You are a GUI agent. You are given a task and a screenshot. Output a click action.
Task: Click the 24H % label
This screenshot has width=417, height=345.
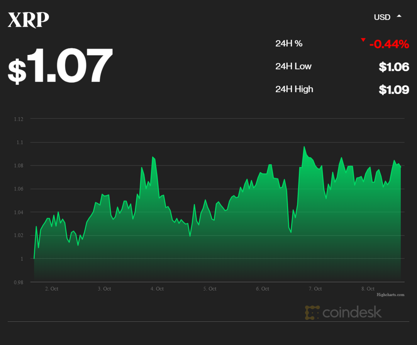[289, 44]
